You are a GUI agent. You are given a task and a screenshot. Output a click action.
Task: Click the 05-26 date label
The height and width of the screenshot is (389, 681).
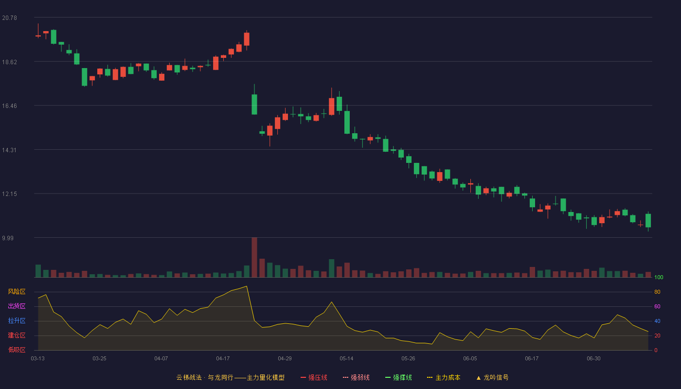408,358
